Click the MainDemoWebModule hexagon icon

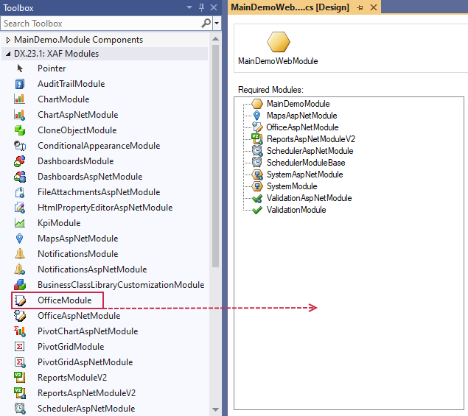coord(278,42)
